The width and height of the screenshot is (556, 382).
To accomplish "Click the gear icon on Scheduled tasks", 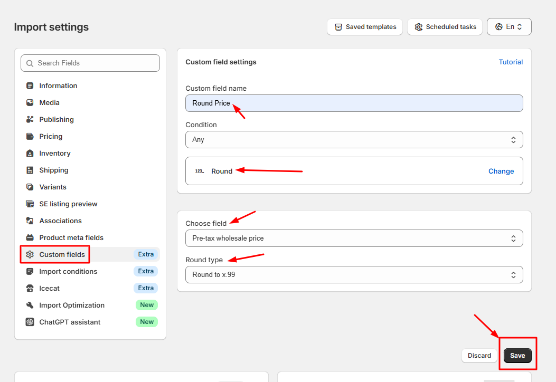I will click(418, 27).
